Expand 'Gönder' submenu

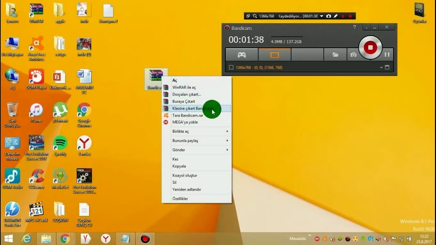pos(197,150)
